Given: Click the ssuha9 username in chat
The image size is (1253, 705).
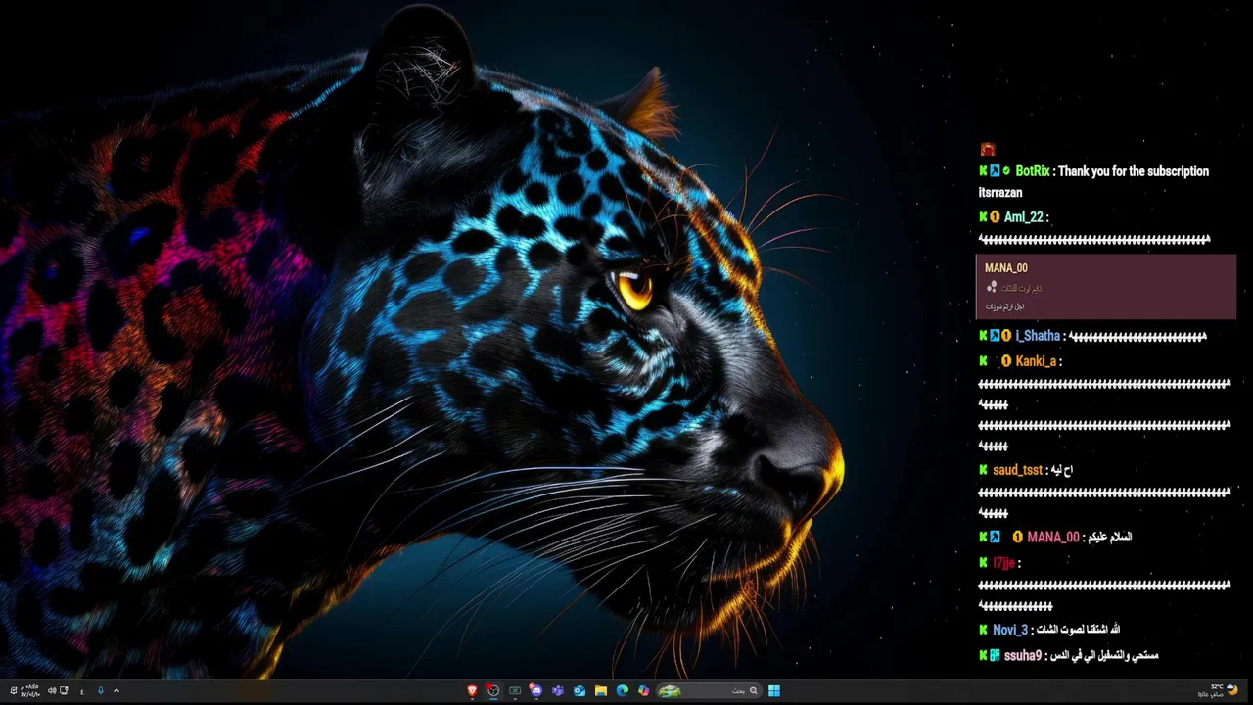Looking at the screenshot, I should tap(1023, 655).
